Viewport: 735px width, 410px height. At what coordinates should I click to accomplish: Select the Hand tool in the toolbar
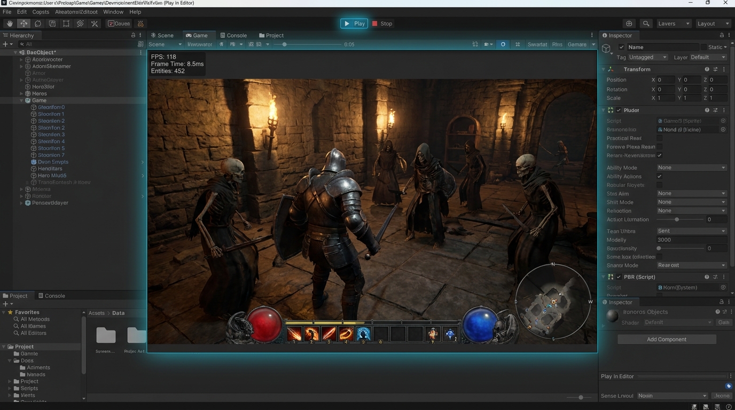[10, 23]
